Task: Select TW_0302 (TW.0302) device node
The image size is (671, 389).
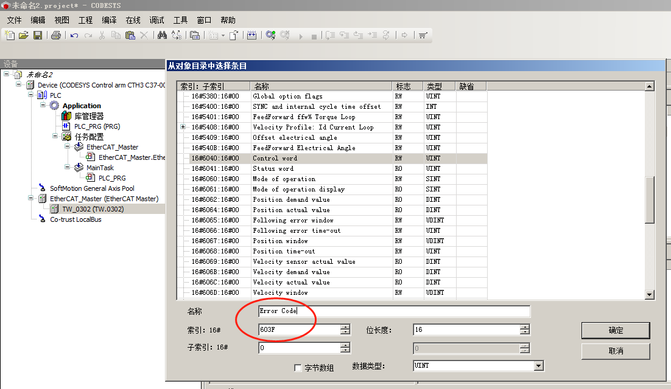Action: click(x=93, y=209)
